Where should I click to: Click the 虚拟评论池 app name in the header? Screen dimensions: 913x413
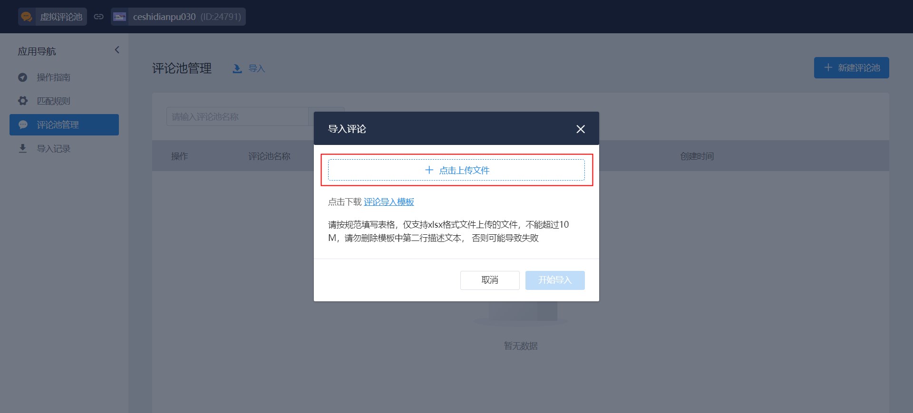pyautogui.click(x=61, y=17)
